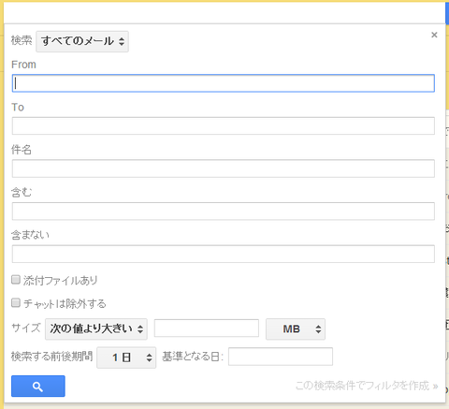Click the 検索 label text
The width and height of the screenshot is (449, 409).
tap(22, 40)
